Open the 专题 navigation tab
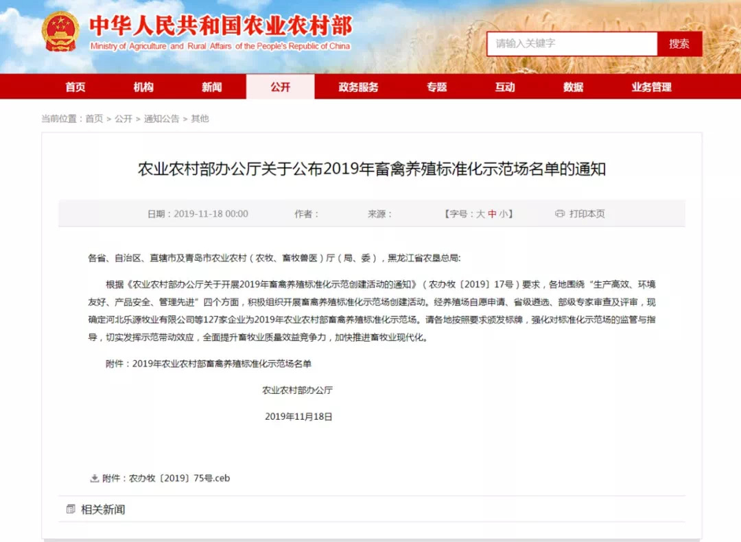The width and height of the screenshot is (741, 542). (x=436, y=87)
